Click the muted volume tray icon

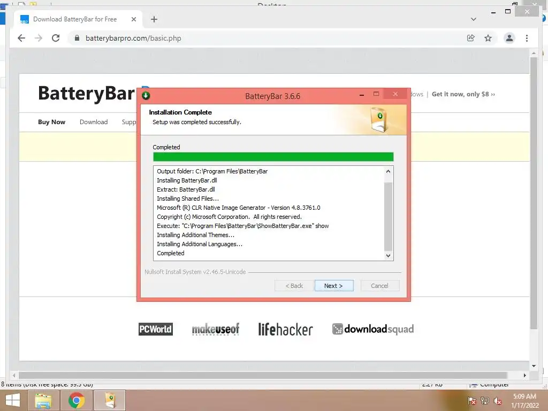pyautogui.click(x=498, y=401)
